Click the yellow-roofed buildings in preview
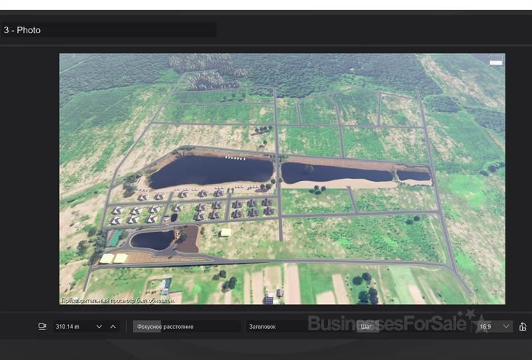The width and height of the screenshot is (532, 360). coord(113,258)
